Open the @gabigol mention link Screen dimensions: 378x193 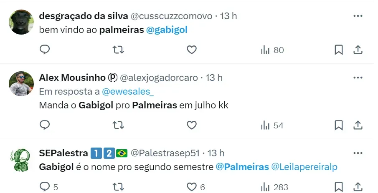[167, 30]
